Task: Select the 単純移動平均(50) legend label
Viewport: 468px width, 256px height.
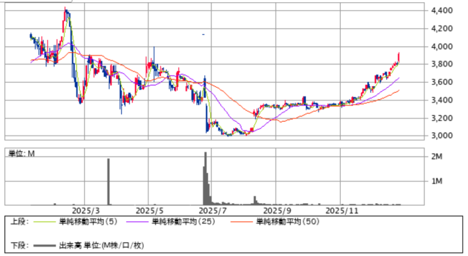Action: [x=287, y=222]
